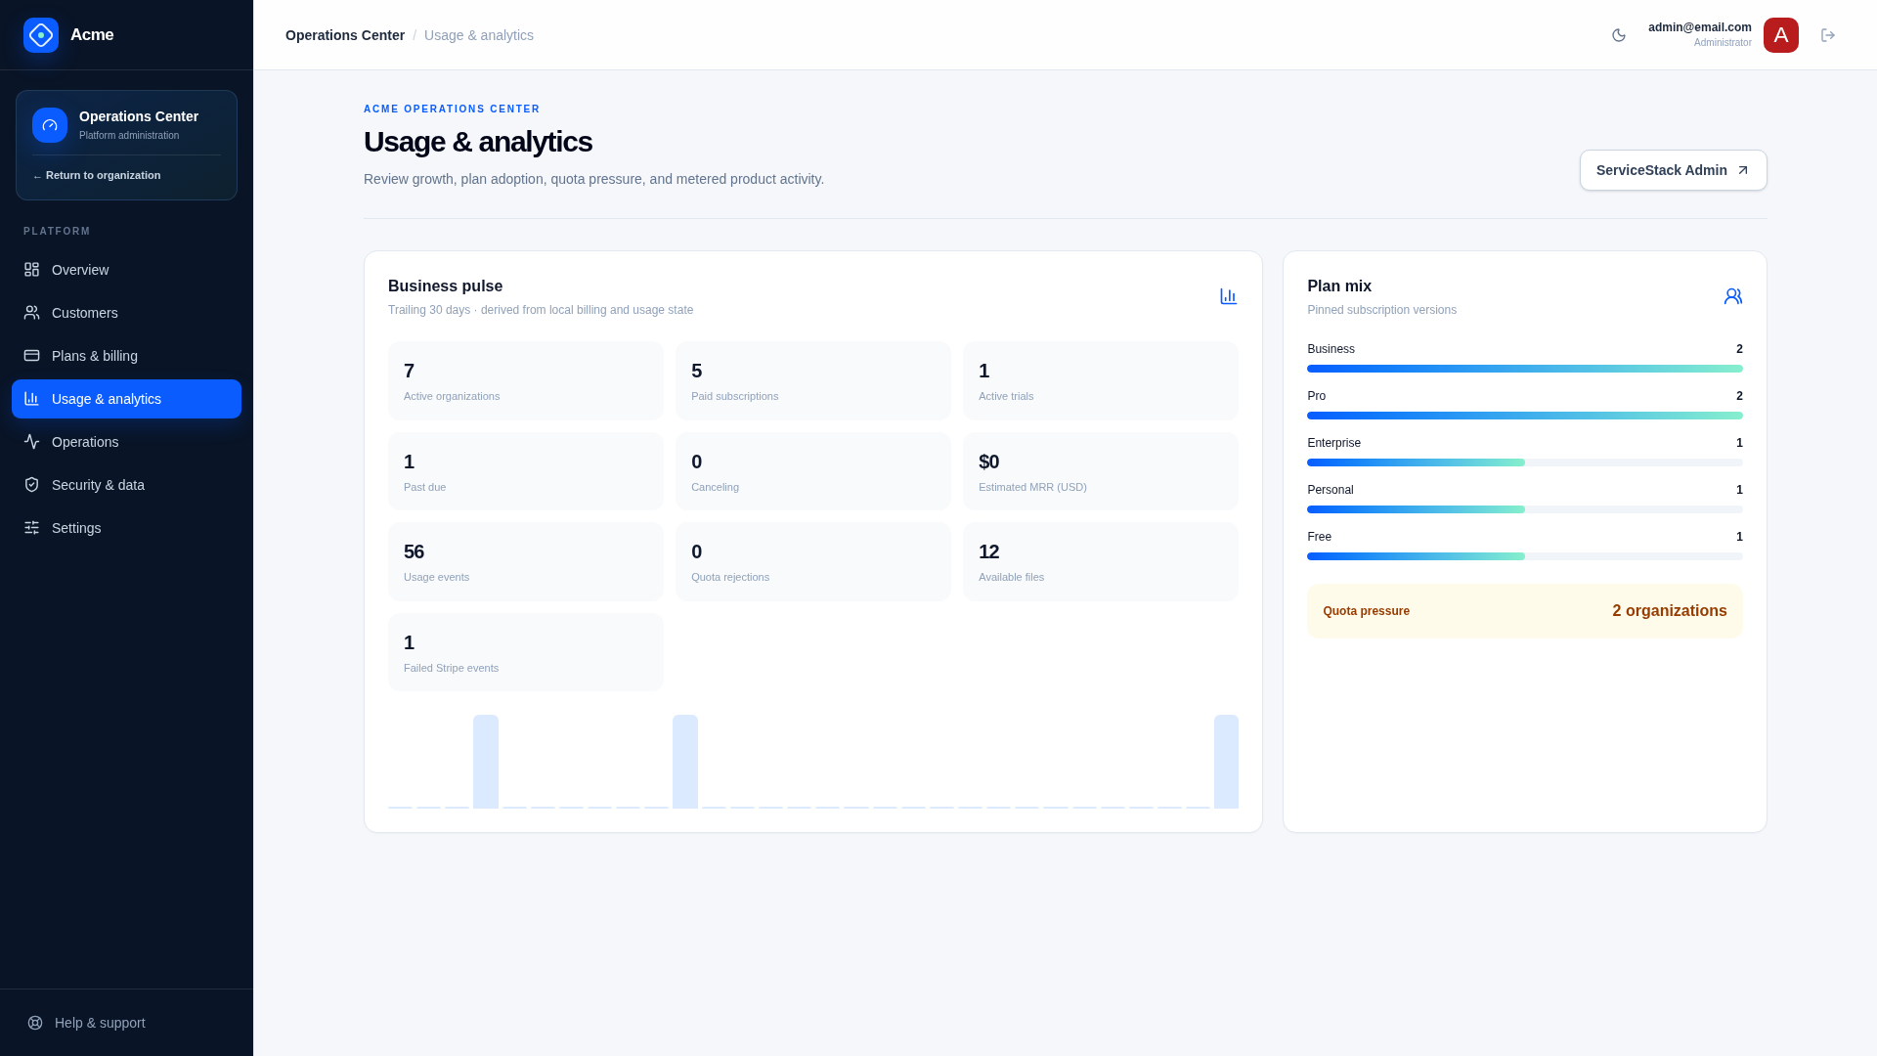Click the Active organizations stat card
This screenshot has height=1056, width=1877.
(526, 380)
